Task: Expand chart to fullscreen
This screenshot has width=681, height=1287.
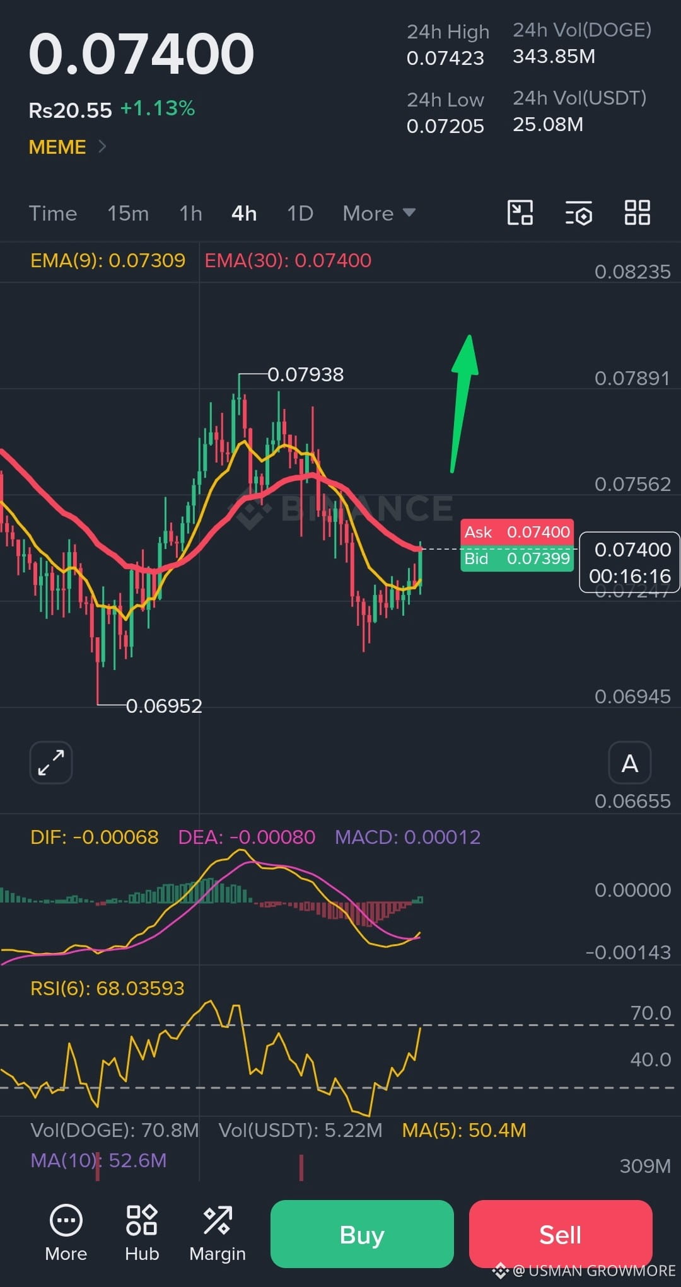Action: tap(51, 763)
